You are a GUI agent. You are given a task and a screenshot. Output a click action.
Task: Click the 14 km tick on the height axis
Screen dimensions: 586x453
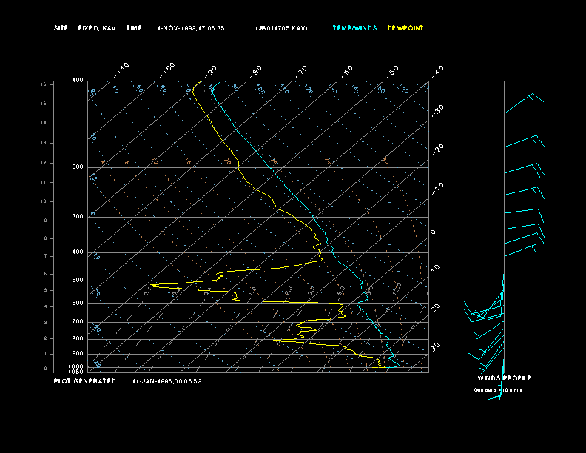[44, 123]
